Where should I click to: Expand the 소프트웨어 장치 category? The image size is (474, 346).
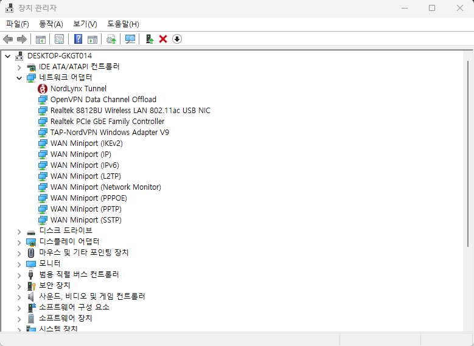click(x=19, y=319)
